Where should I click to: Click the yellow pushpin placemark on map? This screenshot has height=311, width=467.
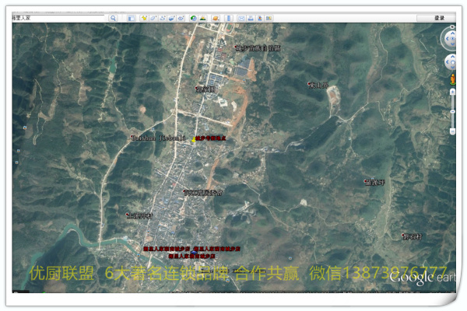194,140
